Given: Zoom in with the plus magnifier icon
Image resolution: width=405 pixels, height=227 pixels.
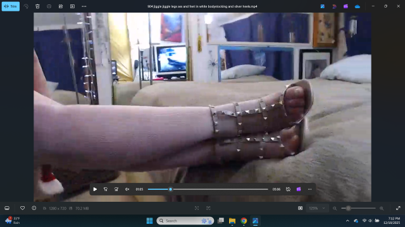Looking at the screenshot, I should [382, 208].
